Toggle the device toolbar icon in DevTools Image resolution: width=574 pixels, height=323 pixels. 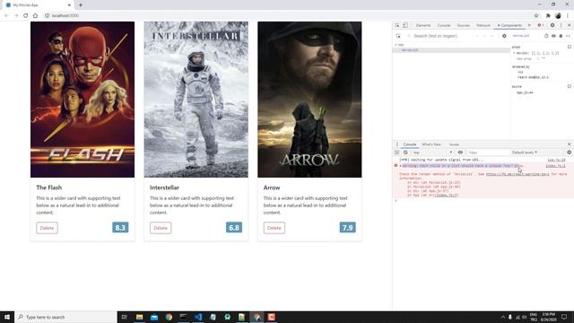click(x=405, y=25)
